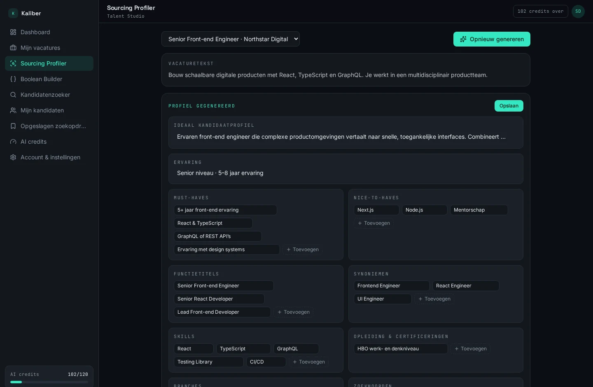The height and width of the screenshot is (387, 593).
Task: Select the 'Lead Front-end Developer' job title
Action: click(222, 312)
